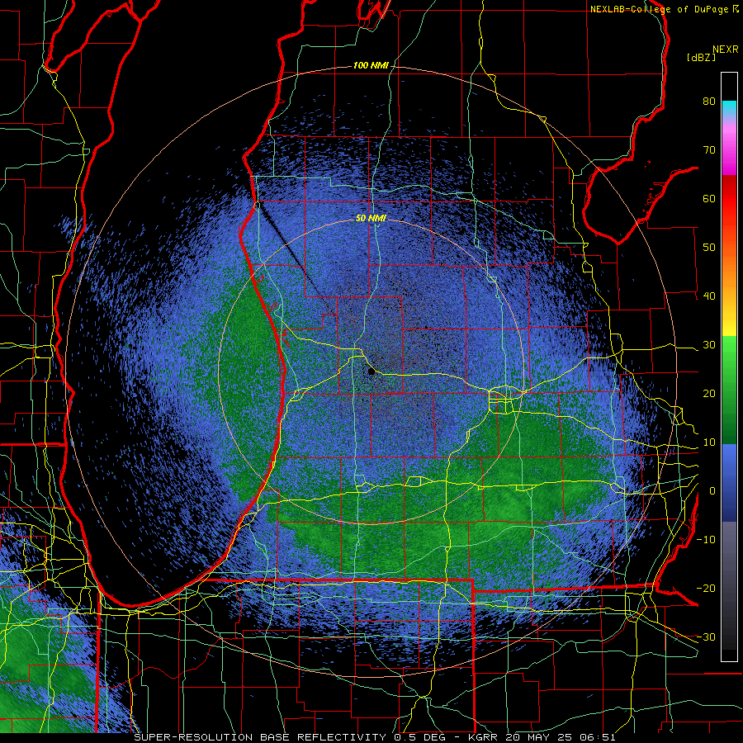
Task: Click the 60 value on the dBZ scale
Action: point(709,198)
